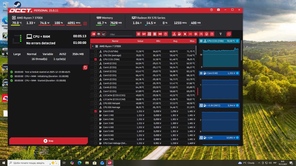Check the L3 Cache (CCD1:CCX1) checkbox
Viewport: 296px width, 166px height.
coord(96,95)
